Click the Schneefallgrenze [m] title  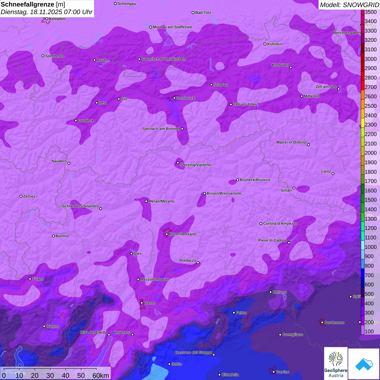[33, 4]
